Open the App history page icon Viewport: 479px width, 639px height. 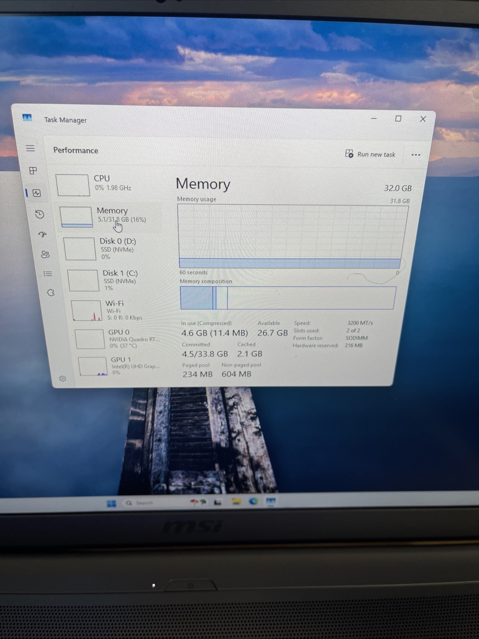(40, 215)
